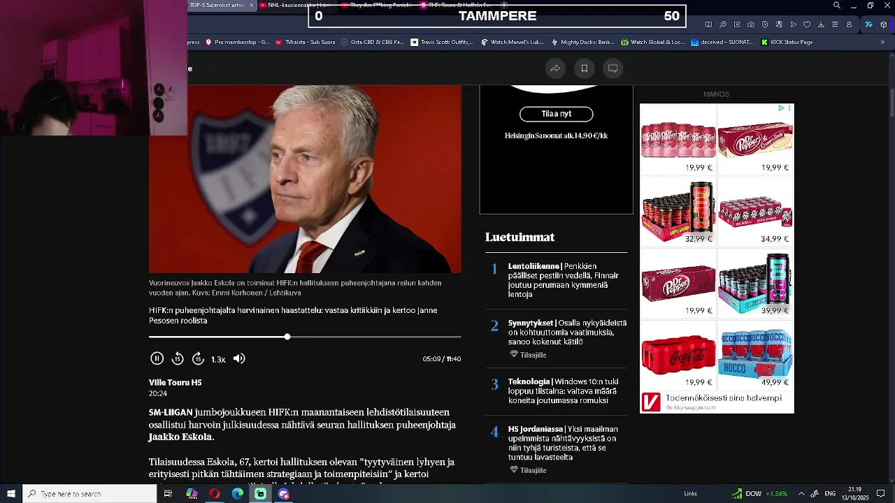
Task: Open Kick app in taskbar
Action: coord(260,494)
